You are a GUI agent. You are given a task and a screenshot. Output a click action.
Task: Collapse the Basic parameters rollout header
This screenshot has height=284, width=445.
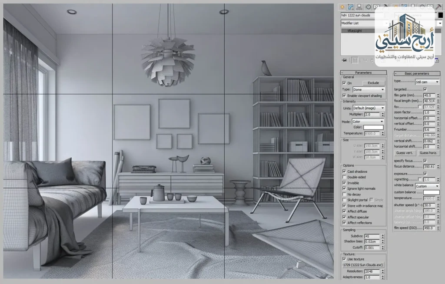click(417, 73)
